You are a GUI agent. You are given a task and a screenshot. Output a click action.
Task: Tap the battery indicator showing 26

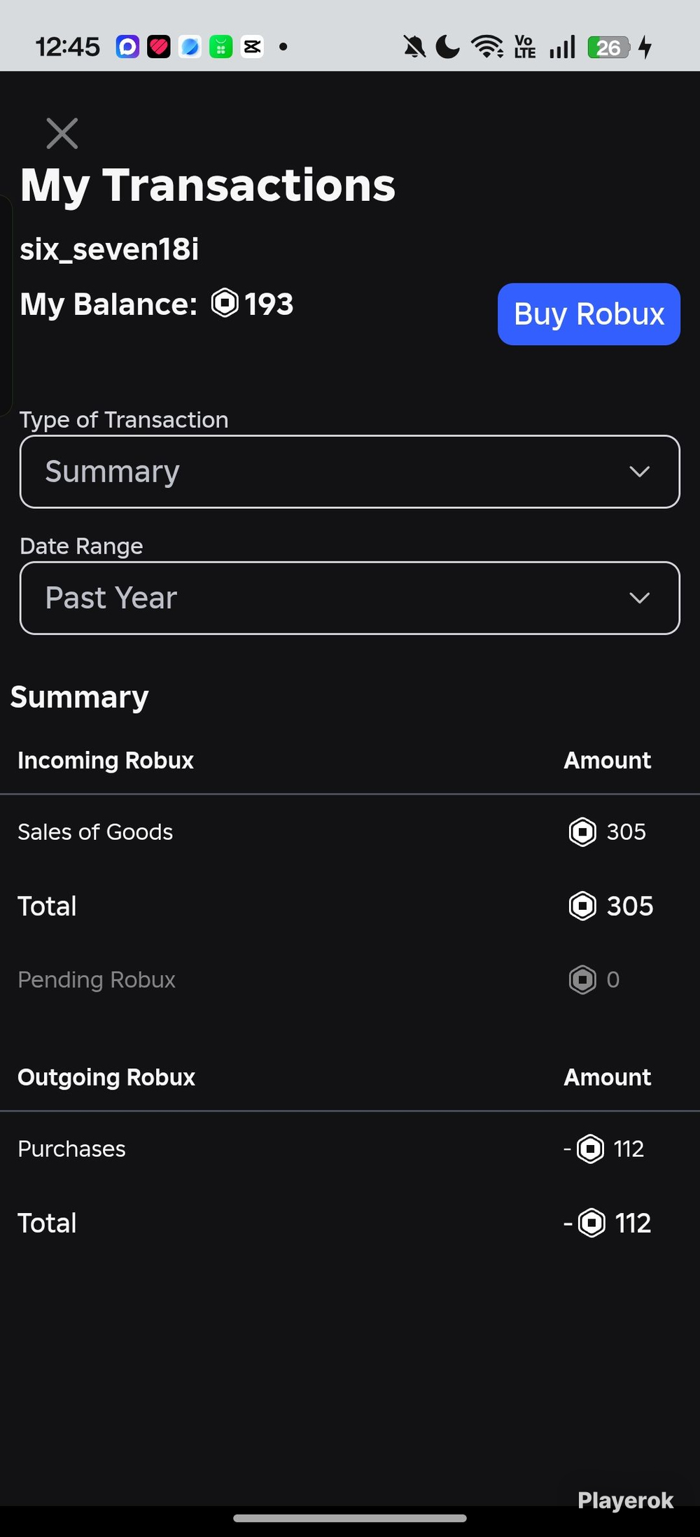(x=608, y=47)
